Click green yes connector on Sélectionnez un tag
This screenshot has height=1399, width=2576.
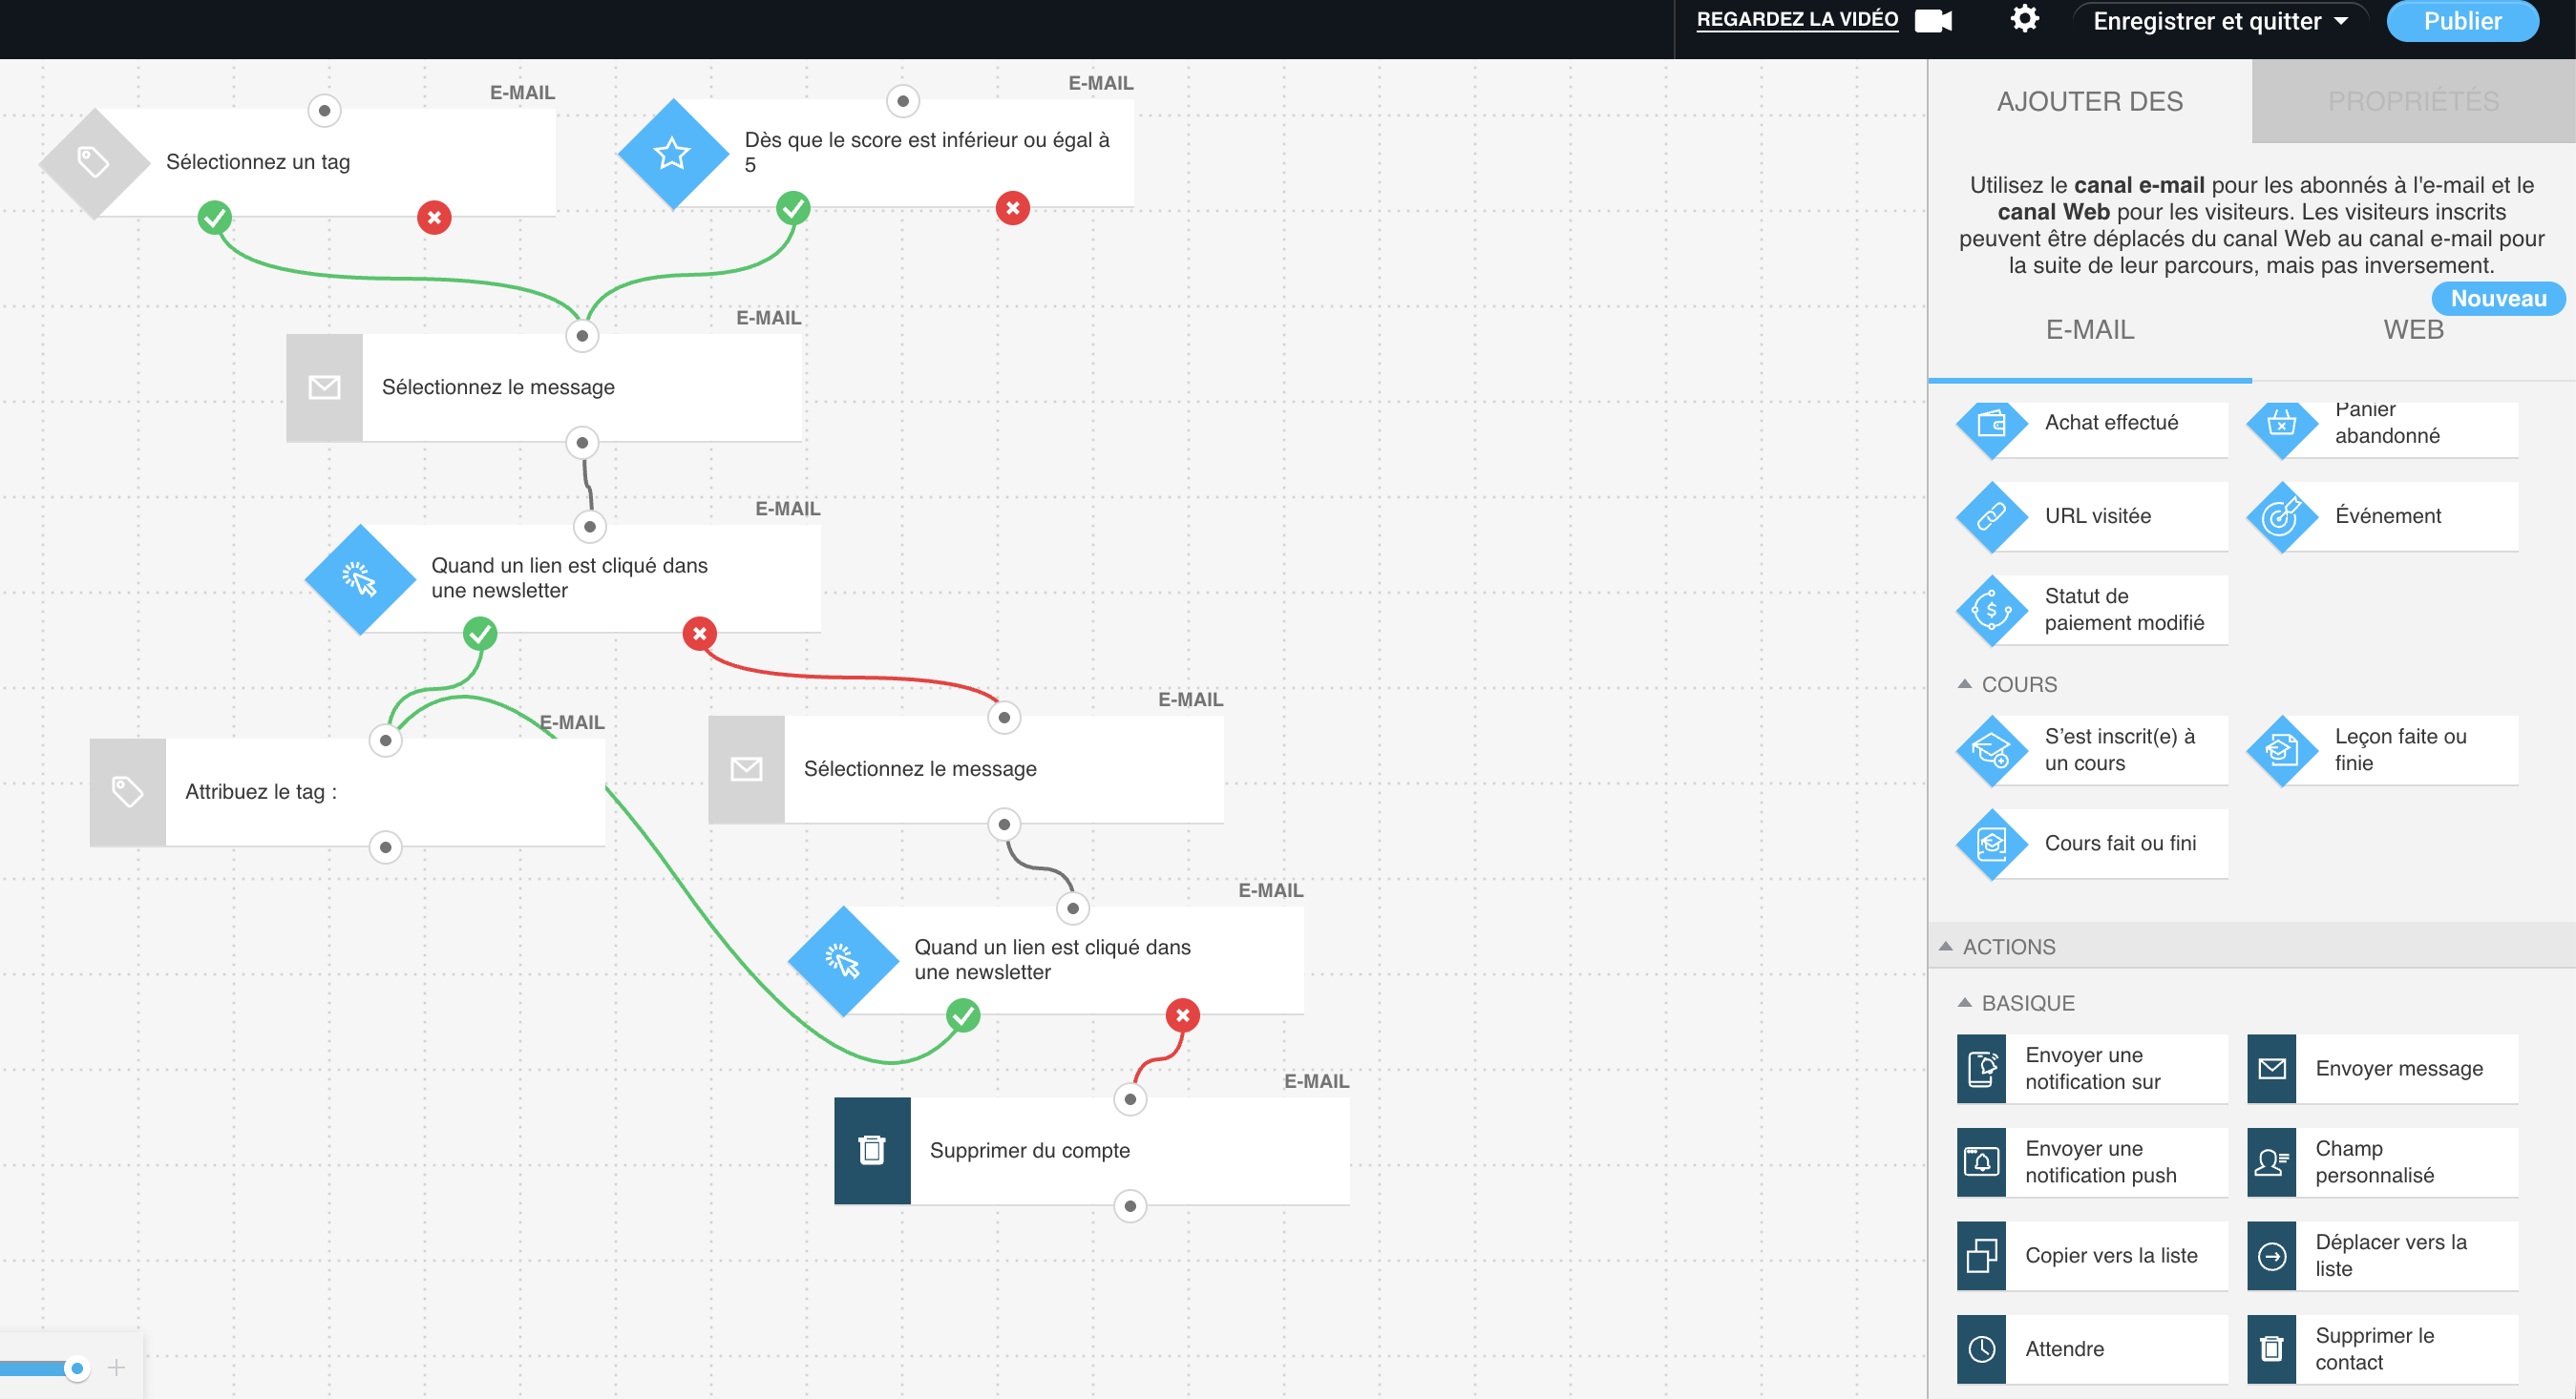(x=214, y=217)
